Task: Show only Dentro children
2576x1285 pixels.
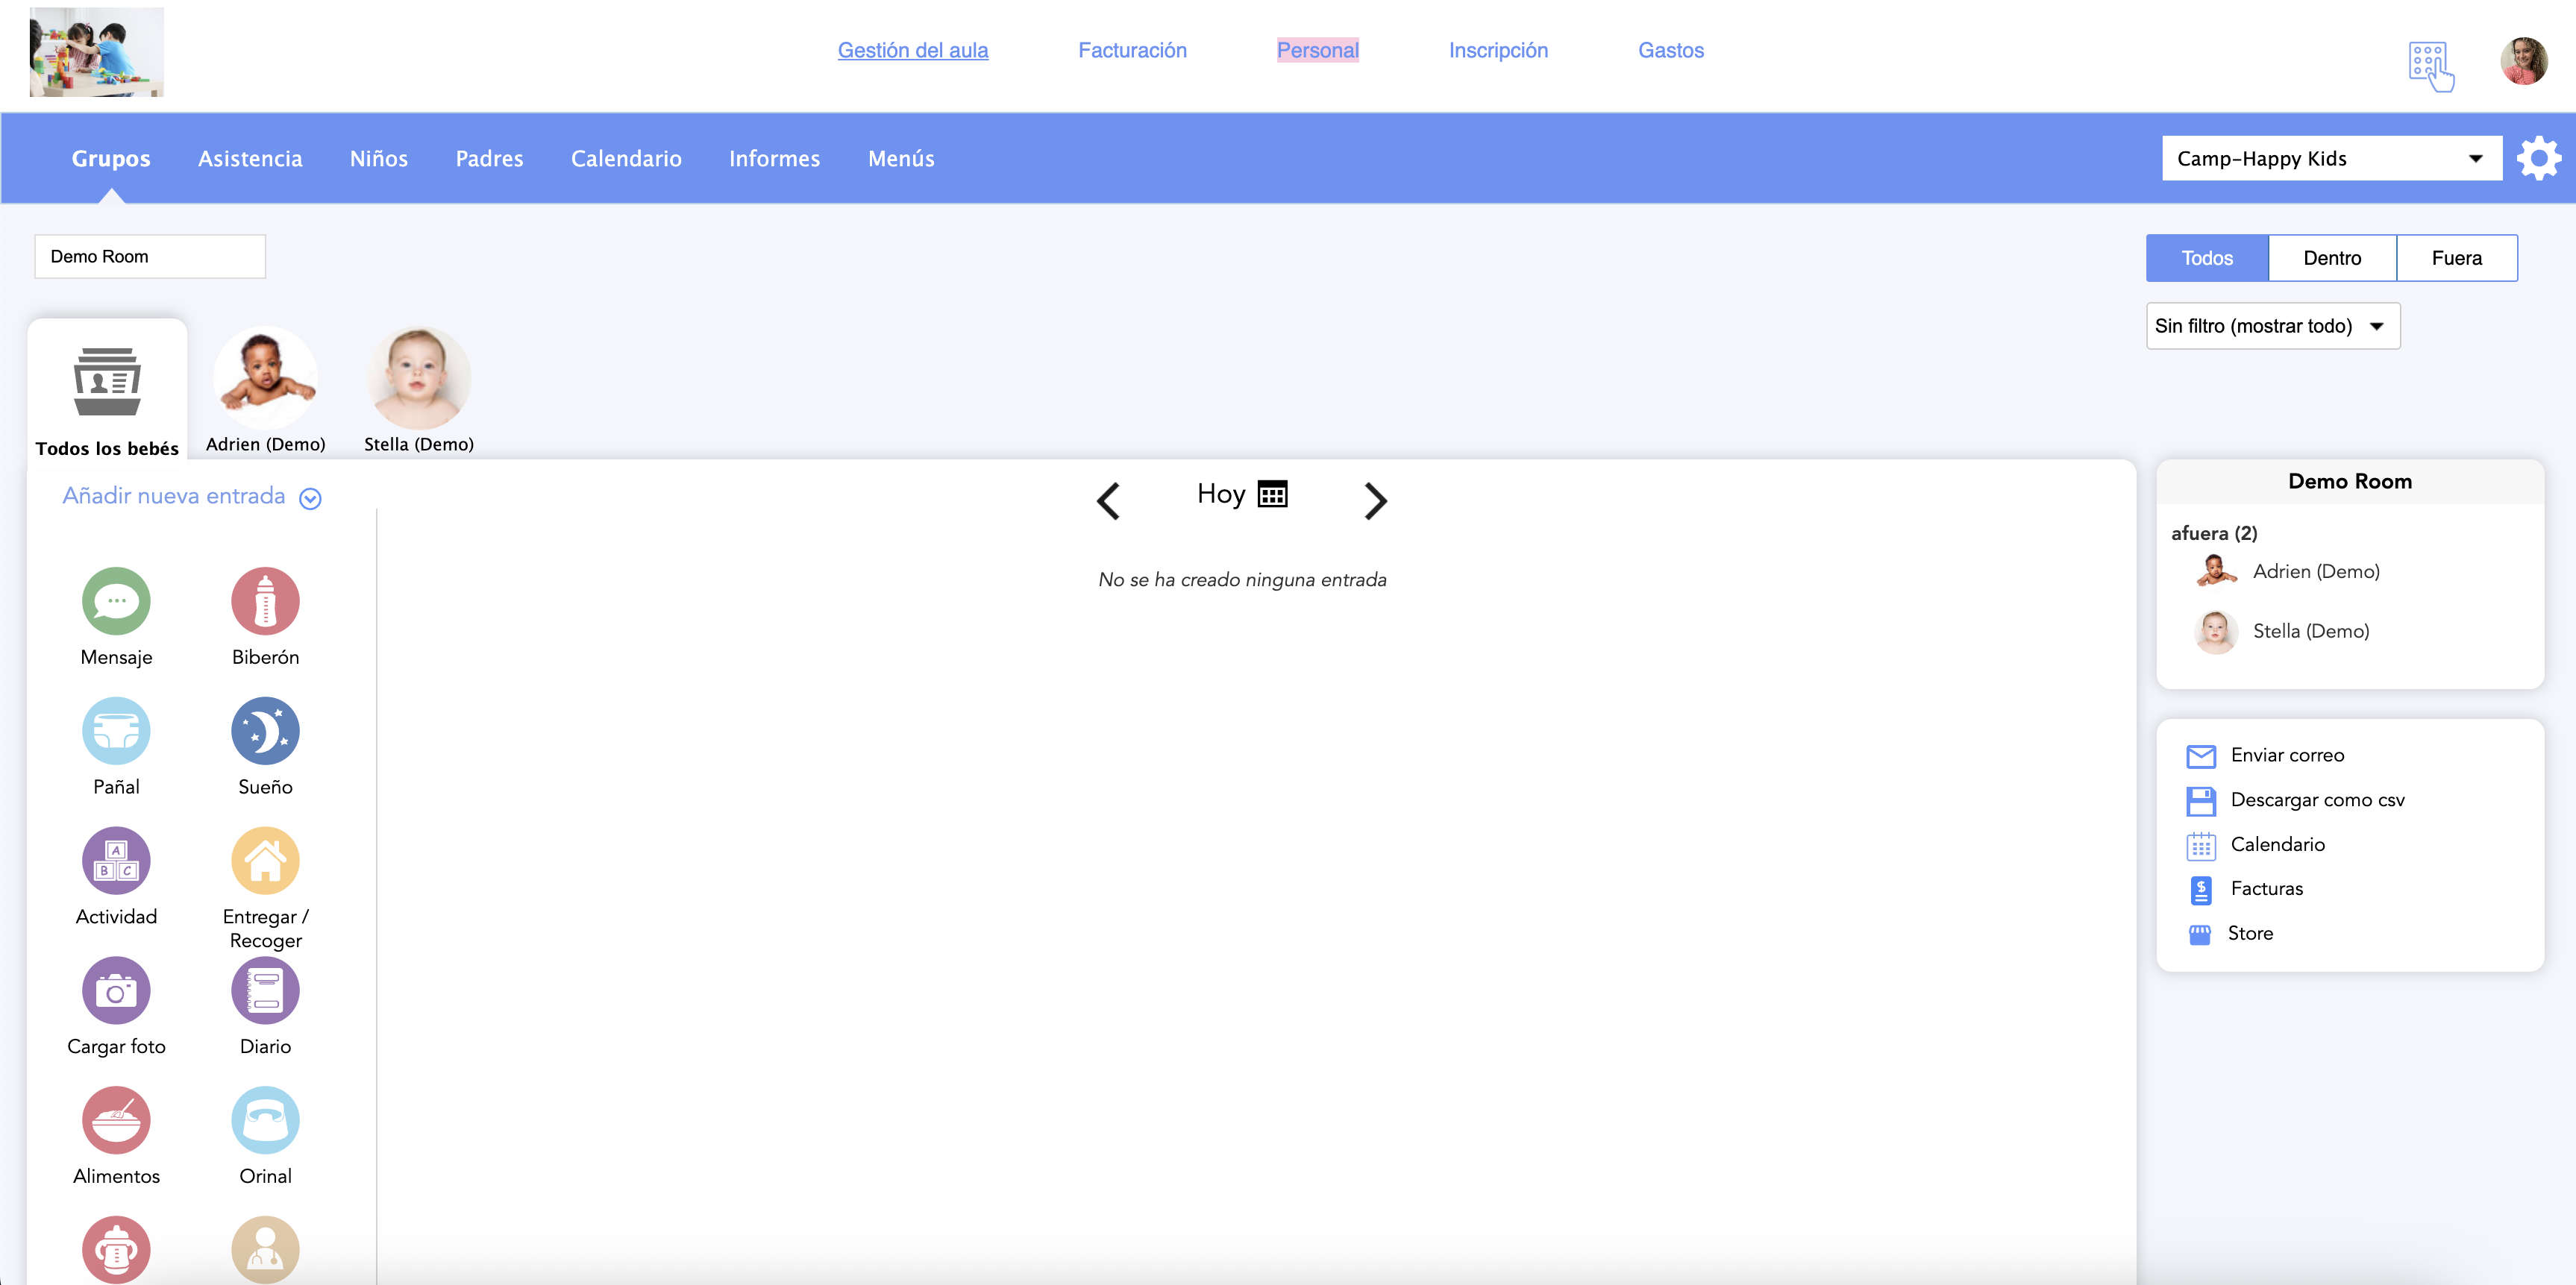Action: [2331, 258]
